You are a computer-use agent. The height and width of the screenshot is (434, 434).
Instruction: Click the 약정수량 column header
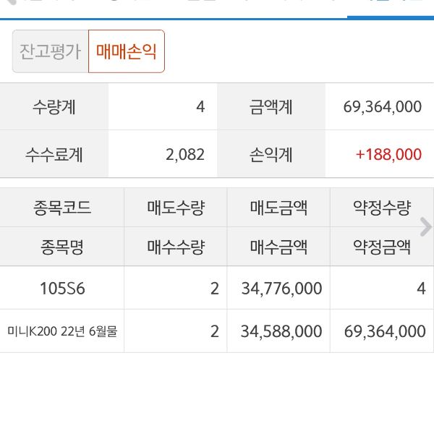(381, 208)
